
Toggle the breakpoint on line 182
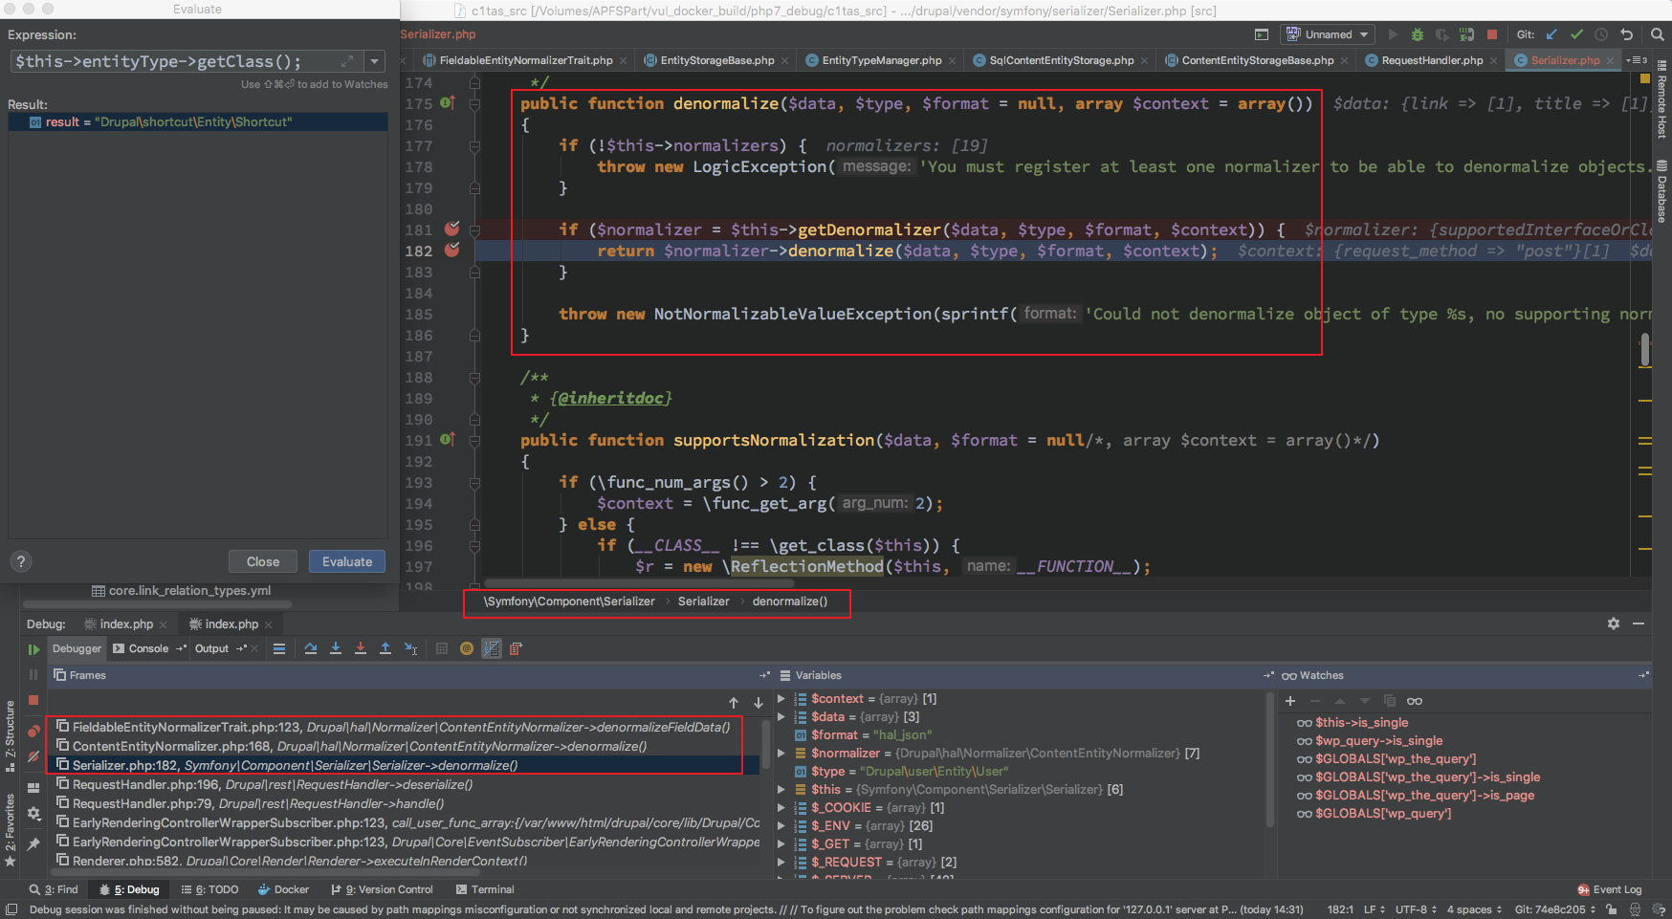(452, 251)
